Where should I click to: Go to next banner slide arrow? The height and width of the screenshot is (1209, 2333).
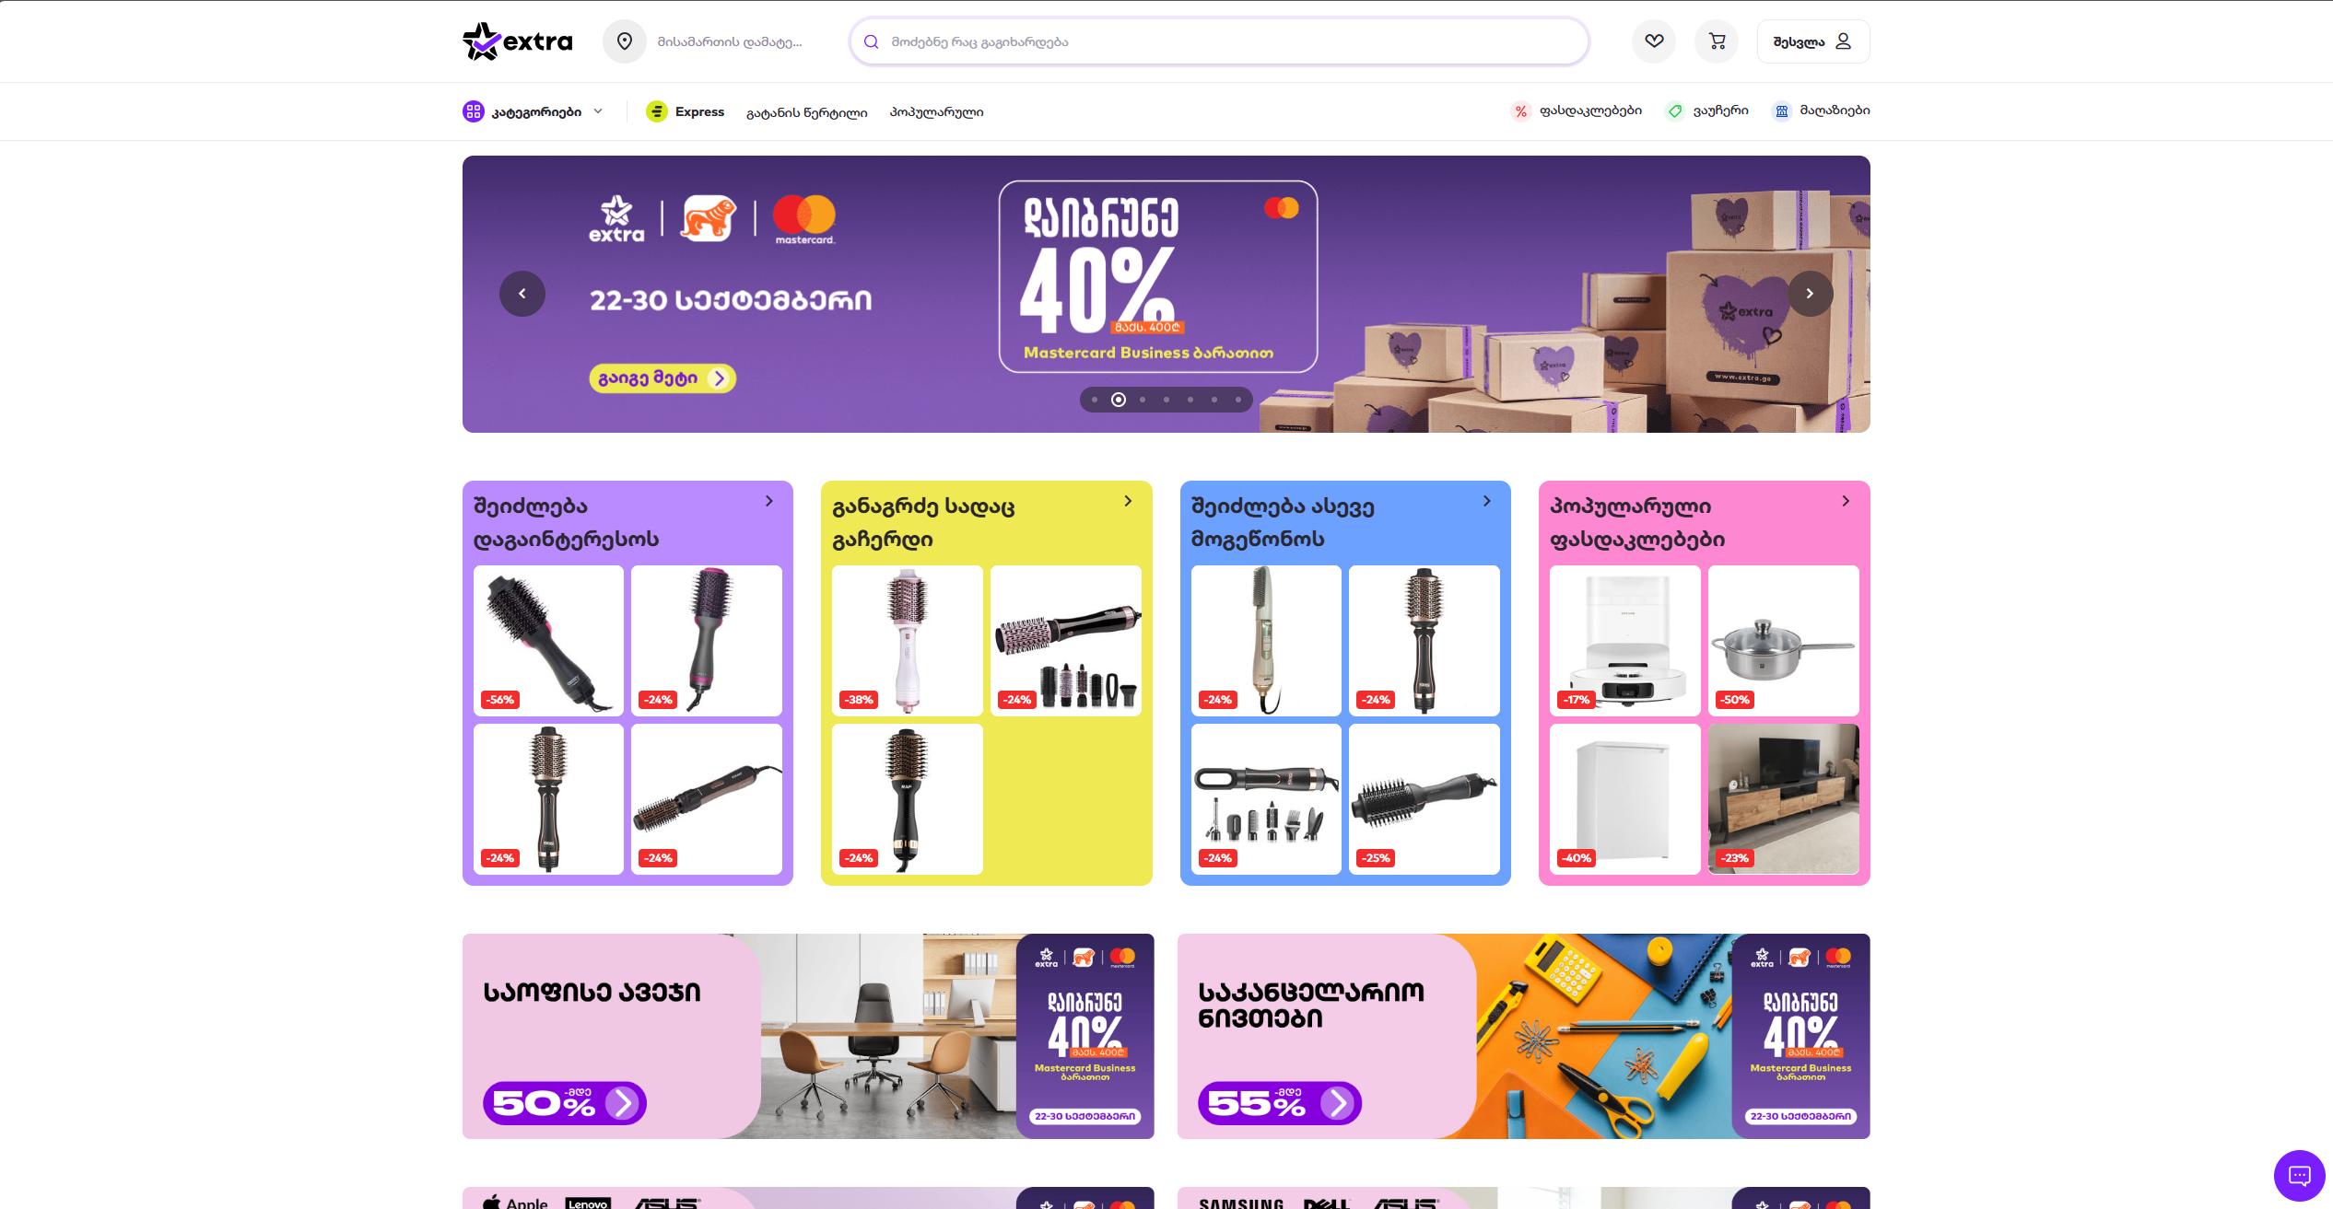1810,294
